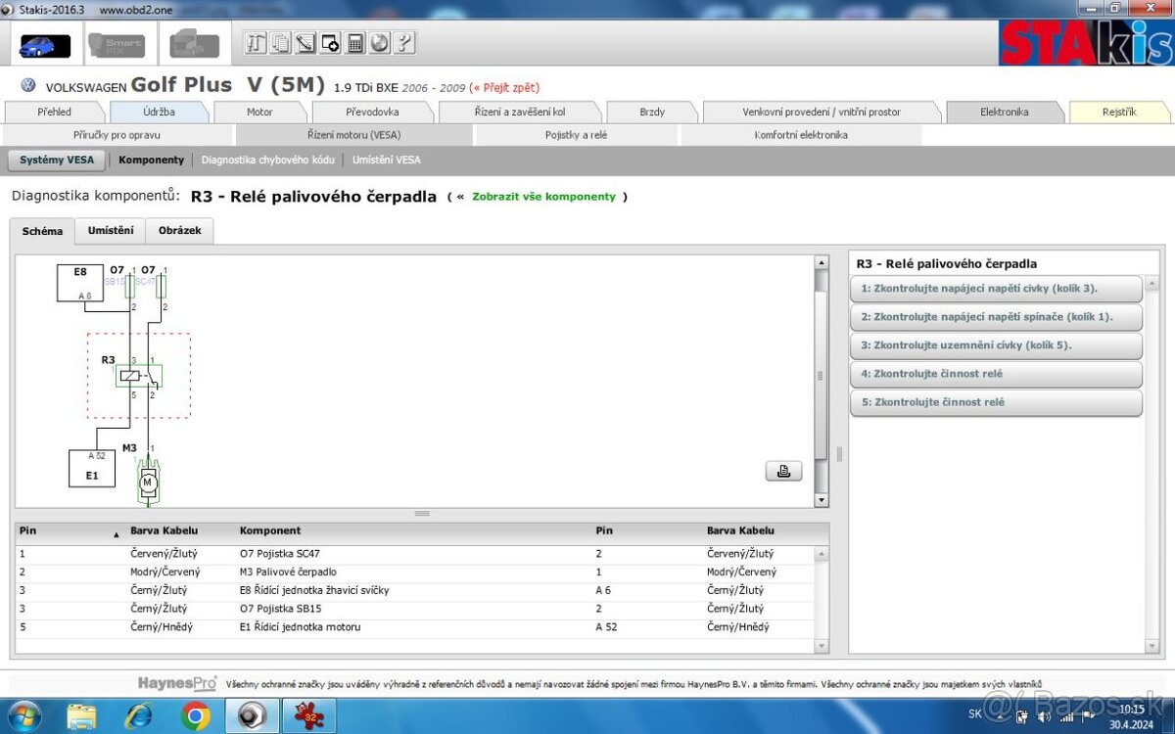The height and width of the screenshot is (734, 1175).
Task: Click schematic scrollbar down arrow
Action: coord(822,500)
